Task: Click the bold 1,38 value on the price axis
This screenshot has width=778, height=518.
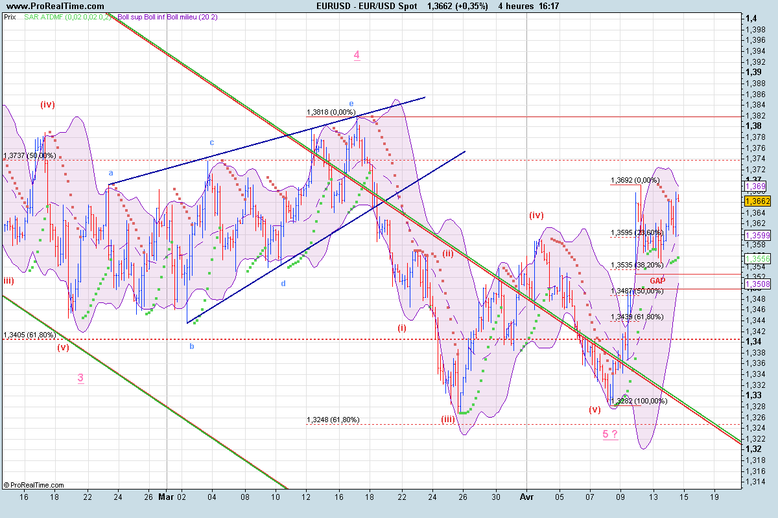Action: pyautogui.click(x=753, y=126)
